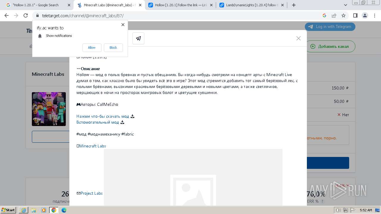Viewport: 381px width, 214px height.
Task: Open the media player taskbar icon
Action: click(44, 210)
